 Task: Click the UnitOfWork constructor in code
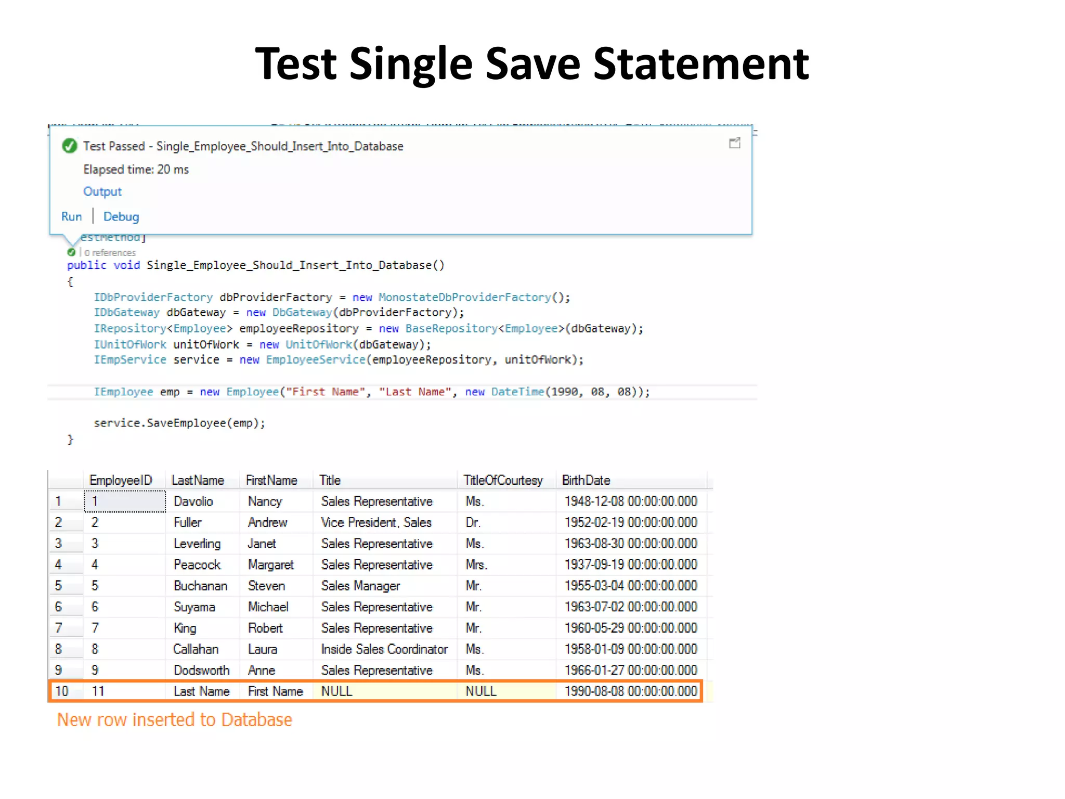click(x=319, y=344)
